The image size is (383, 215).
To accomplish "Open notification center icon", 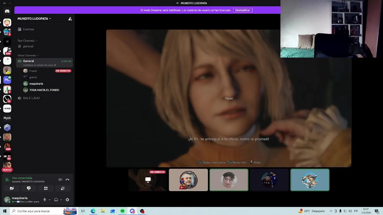I will pyautogui.click(x=377, y=211).
